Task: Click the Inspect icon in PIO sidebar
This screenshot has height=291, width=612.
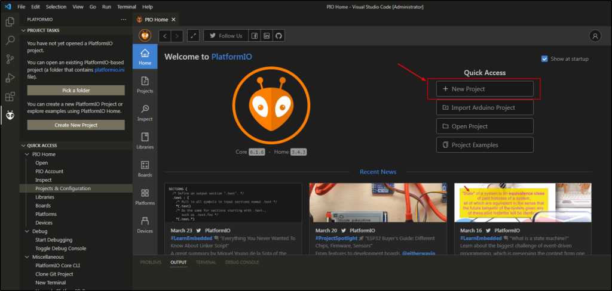Action: pos(145,113)
